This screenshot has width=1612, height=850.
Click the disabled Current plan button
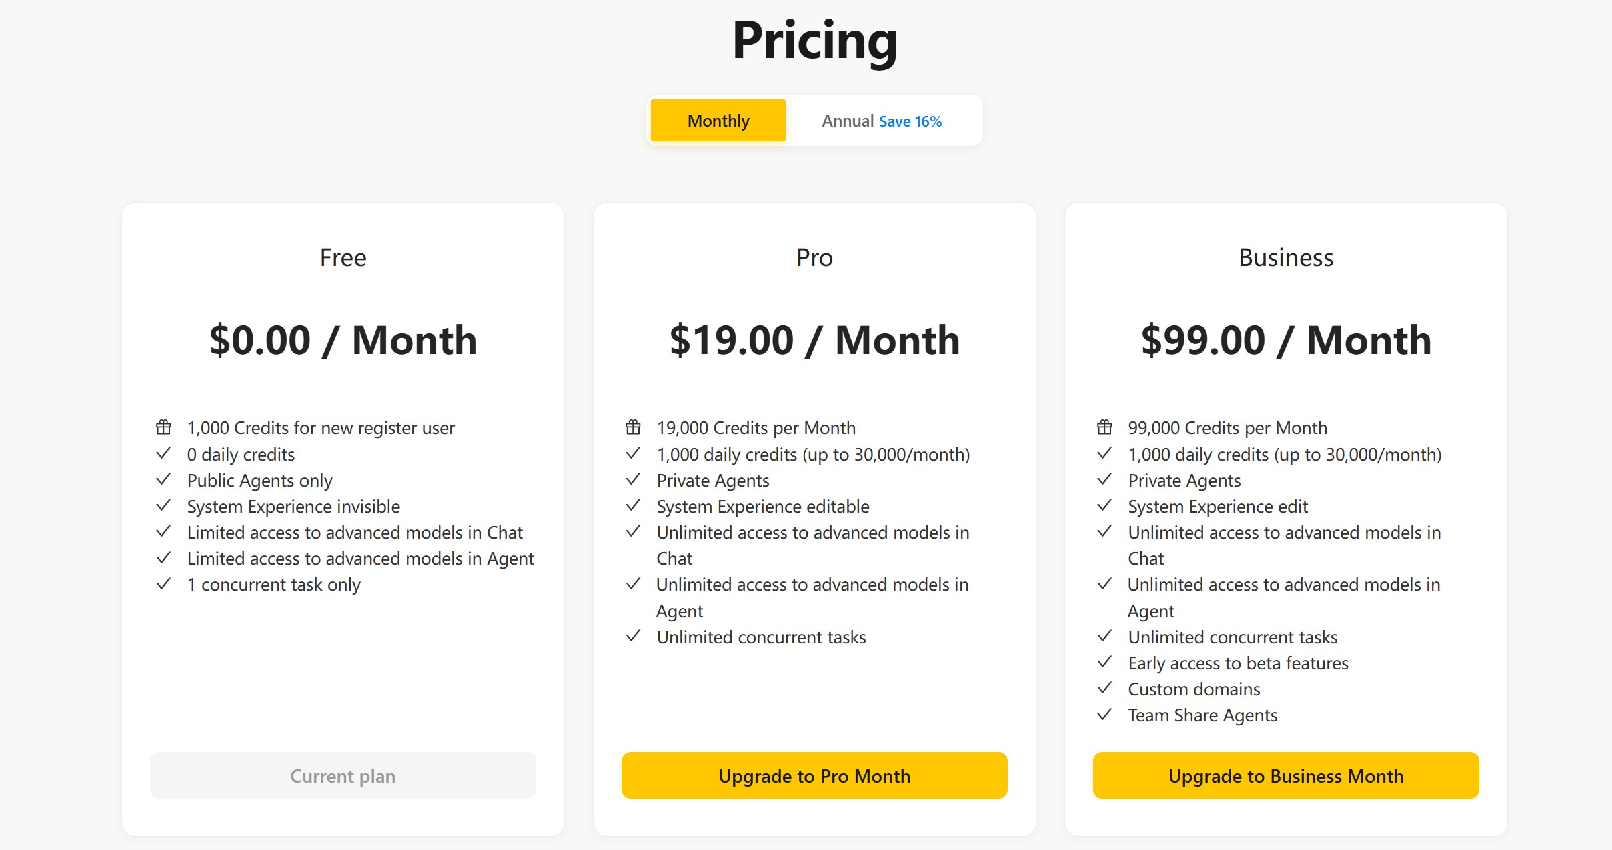click(x=343, y=776)
